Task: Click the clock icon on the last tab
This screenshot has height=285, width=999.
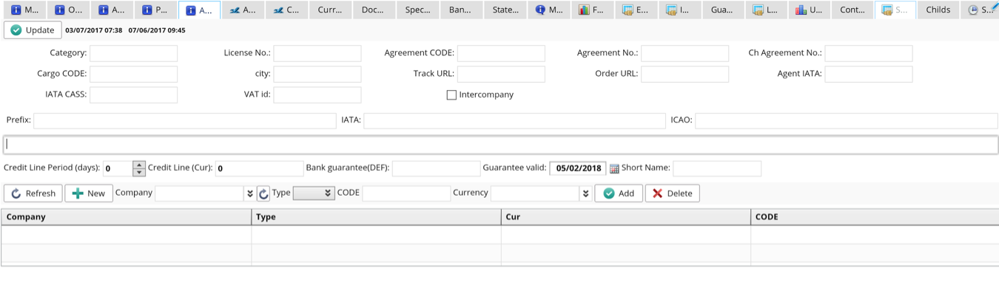Action: tap(973, 10)
